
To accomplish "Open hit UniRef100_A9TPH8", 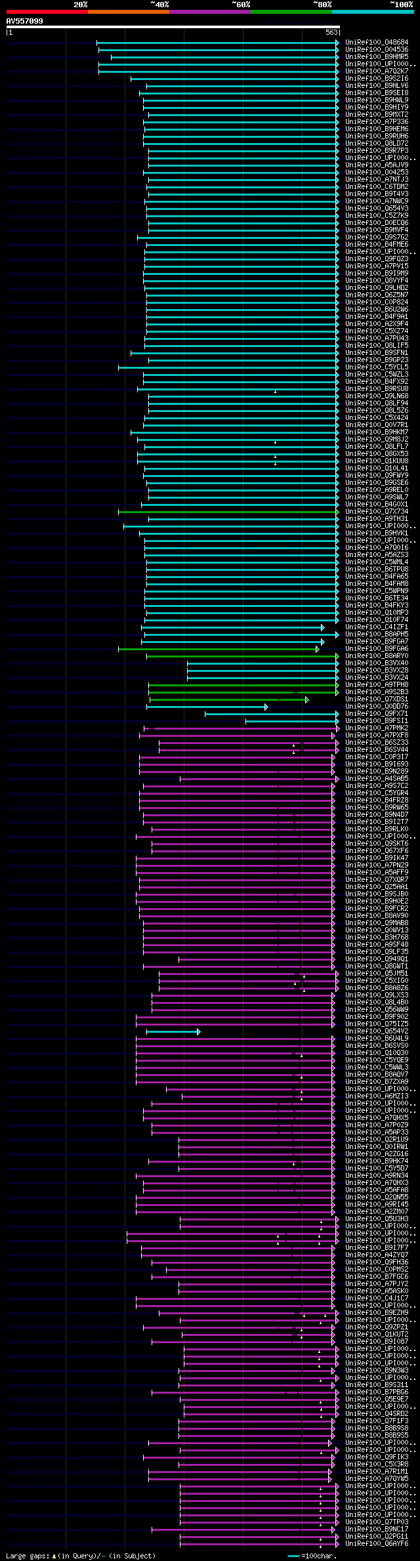I will pos(377,685).
